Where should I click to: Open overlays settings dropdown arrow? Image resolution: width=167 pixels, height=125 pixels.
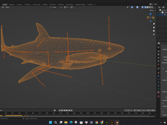(140, 7)
